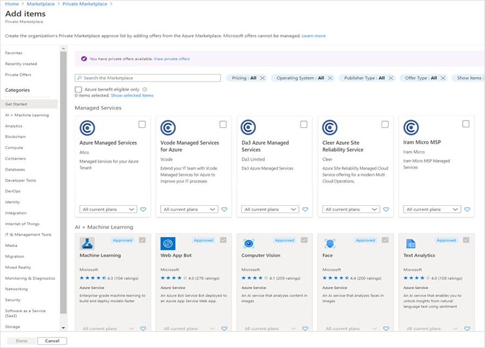Click the Face service icon
This screenshot has height=348, width=485.
tap(329, 244)
